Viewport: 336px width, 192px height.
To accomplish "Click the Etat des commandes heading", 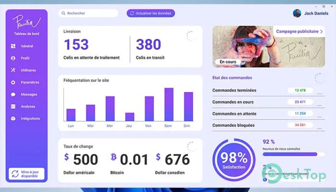I will point(232,78).
